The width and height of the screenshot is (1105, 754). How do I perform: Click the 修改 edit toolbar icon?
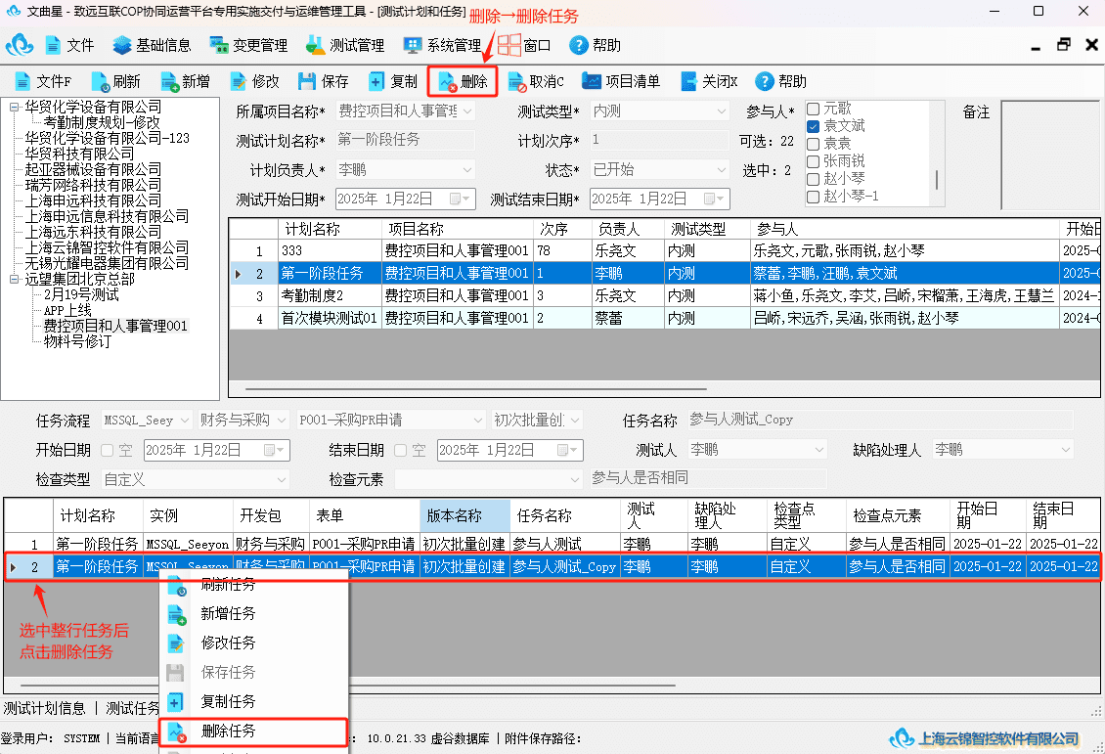click(239, 82)
